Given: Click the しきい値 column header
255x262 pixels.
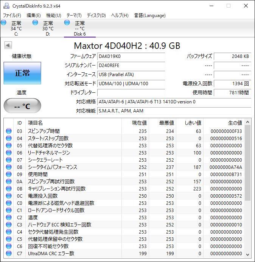Looking at the screenshot, I should coord(190,123).
